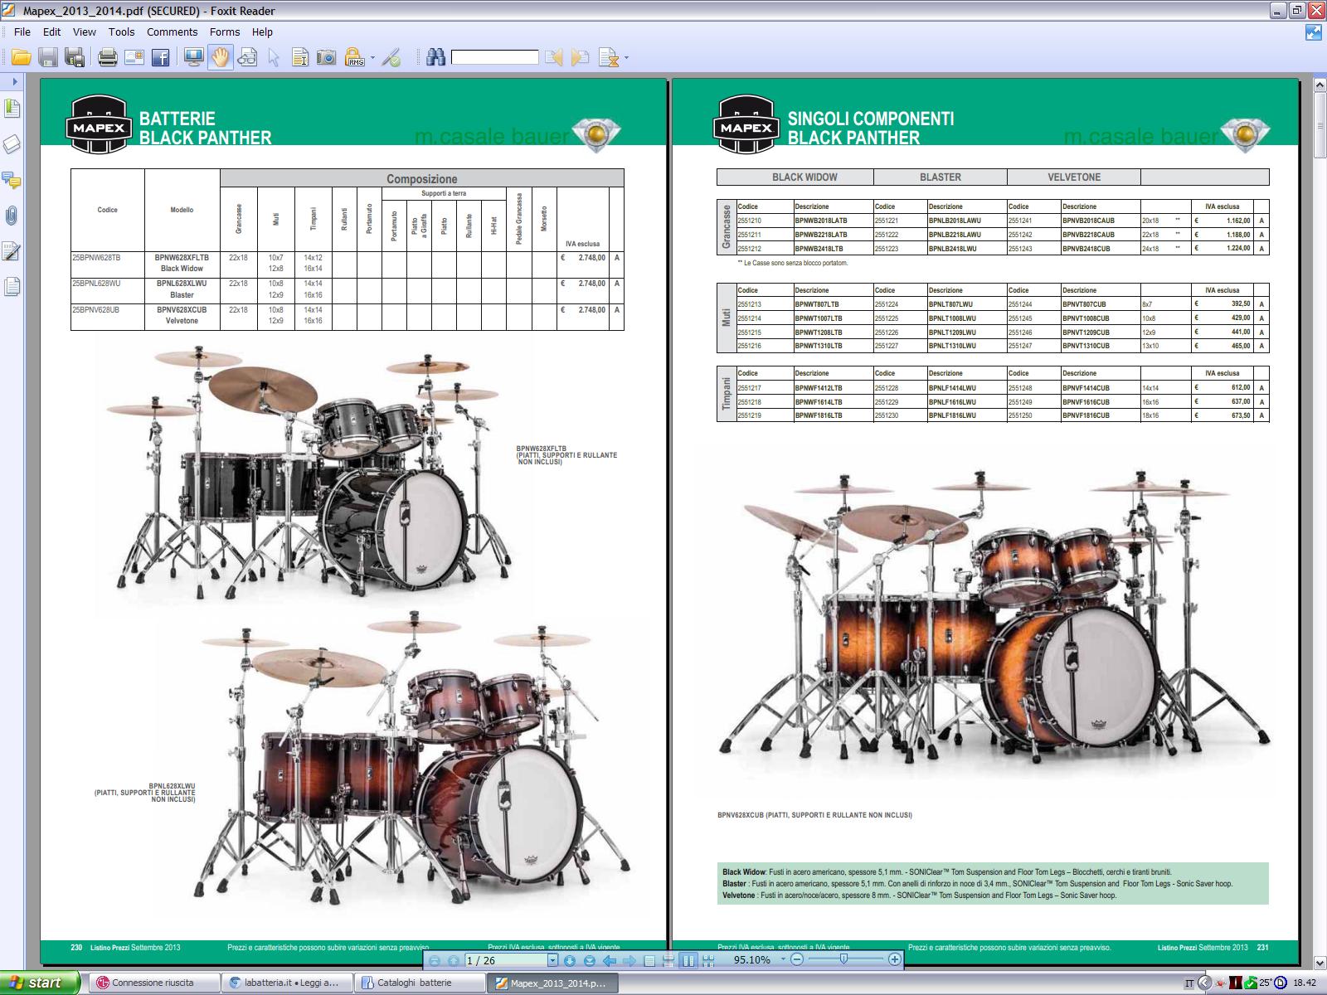Open the Signatures panel icon
This screenshot has height=995, width=1327.
pyautogui.click(x=12, y=251)
